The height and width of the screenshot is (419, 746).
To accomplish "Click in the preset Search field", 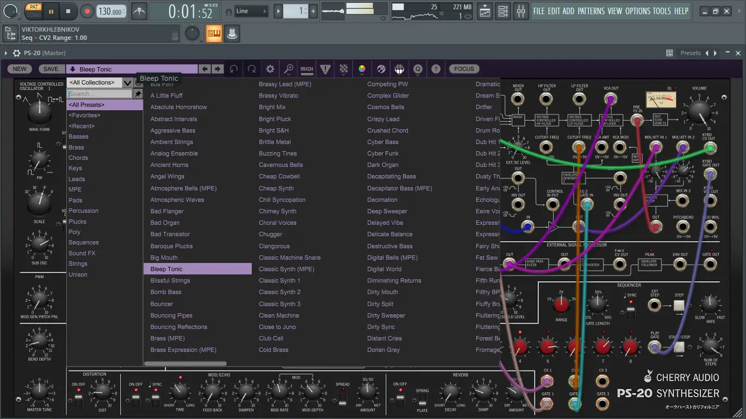I will (x=99, y=94).
